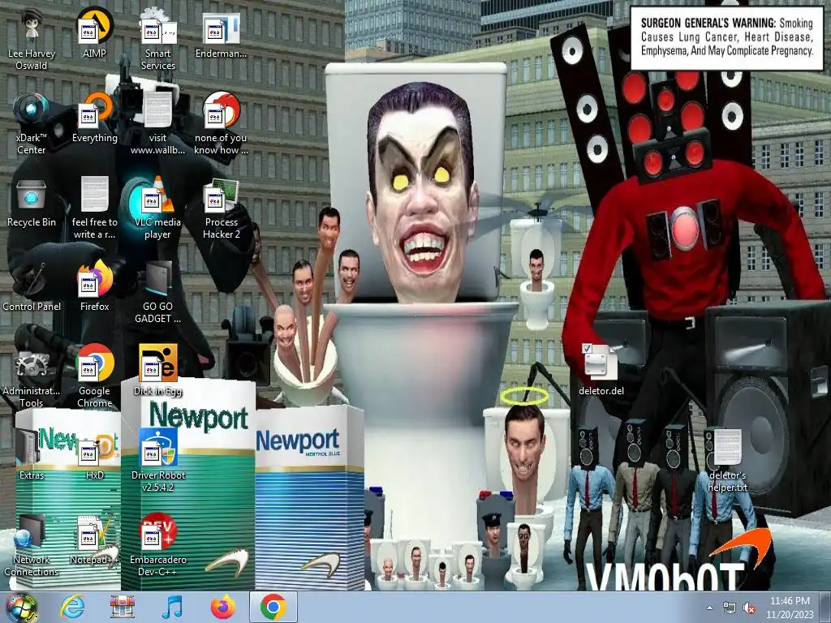This screenshot has width=831, height=623.
Task: Select the deletor.del file
Action: coord(601,370)
